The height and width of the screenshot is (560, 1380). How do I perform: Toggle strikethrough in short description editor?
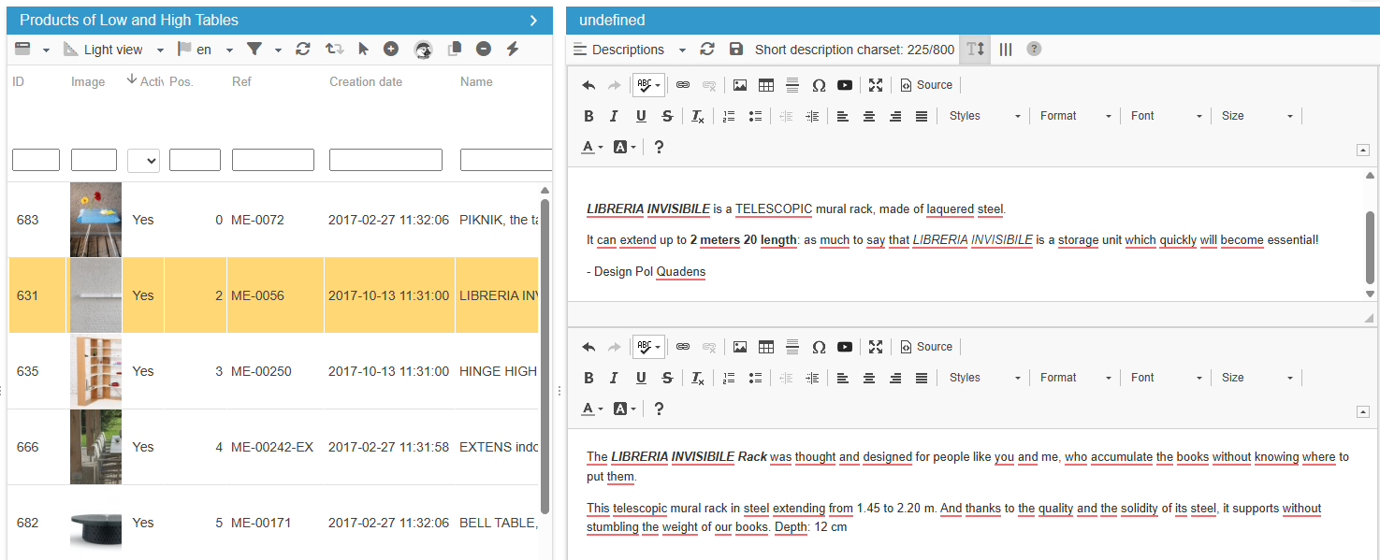point(667,117)
